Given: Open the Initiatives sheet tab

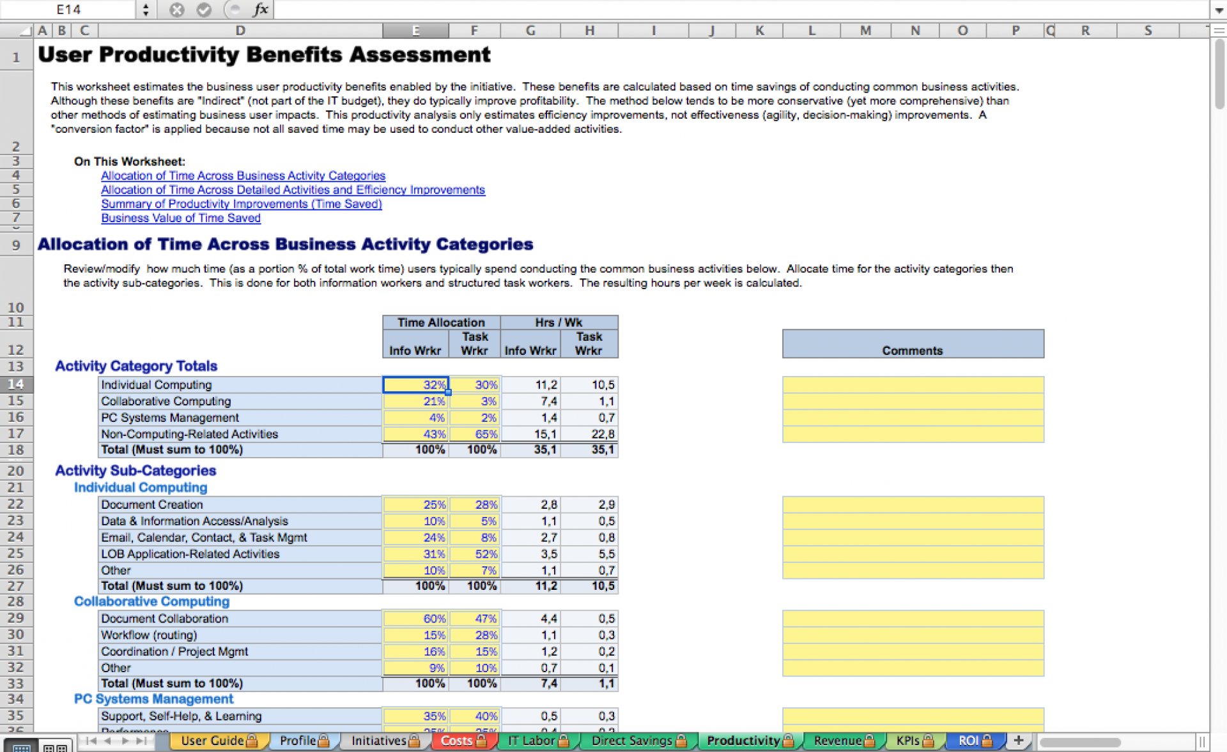Looking at the screenshot, I should (385, 741).
